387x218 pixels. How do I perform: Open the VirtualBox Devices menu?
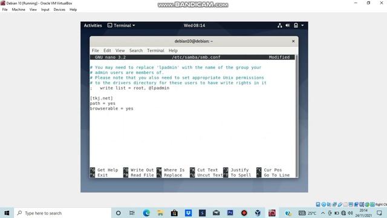(59, 10)
